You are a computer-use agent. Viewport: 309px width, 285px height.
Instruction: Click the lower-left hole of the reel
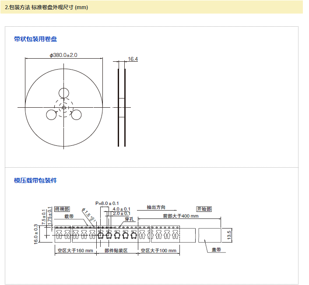pyautogui.click(x=52, y=115)
